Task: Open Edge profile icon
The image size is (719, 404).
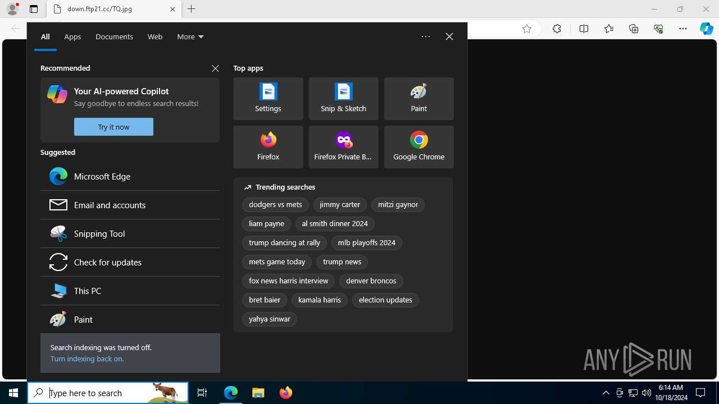Action: click(x=12, y=9)
